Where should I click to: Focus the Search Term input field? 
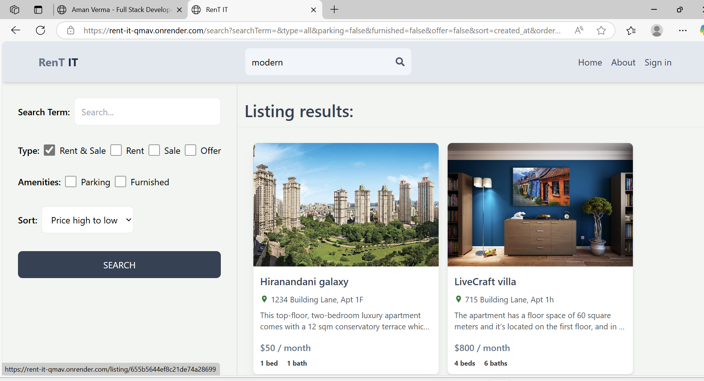tap(147, 112)
